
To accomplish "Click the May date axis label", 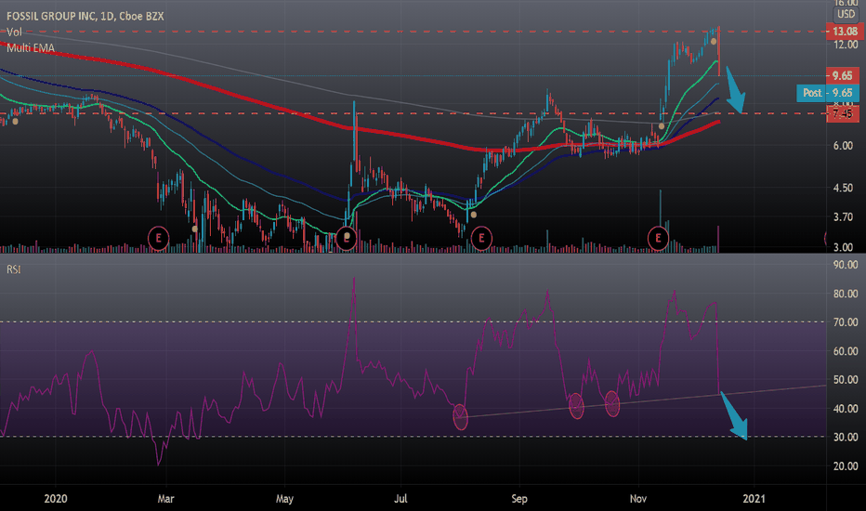I will [x=284, y=499].
